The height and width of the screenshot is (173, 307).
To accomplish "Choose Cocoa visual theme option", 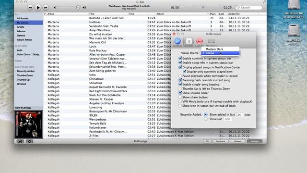I will tap(220, 53).
